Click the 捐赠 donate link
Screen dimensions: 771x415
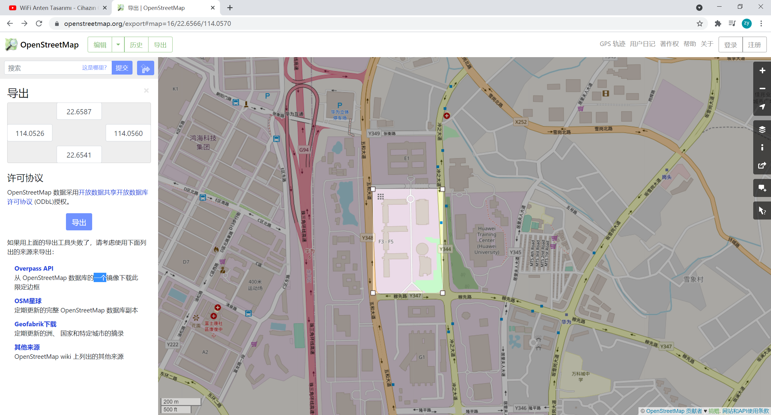pyautogui.click(x=713, y=411)
